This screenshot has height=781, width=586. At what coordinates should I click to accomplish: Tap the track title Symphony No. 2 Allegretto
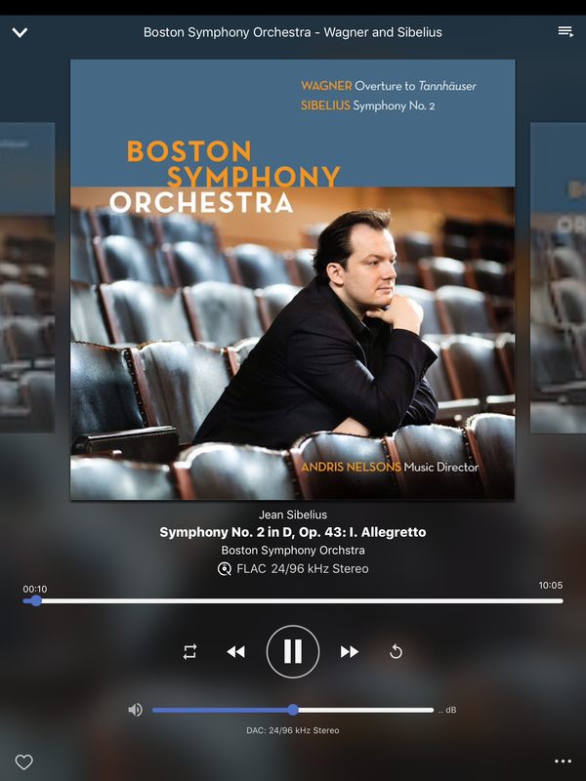tap(293, 532)
